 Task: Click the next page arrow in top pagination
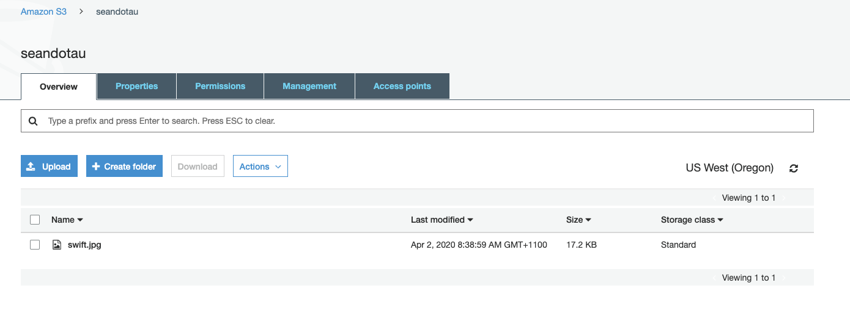pos(785,198)
